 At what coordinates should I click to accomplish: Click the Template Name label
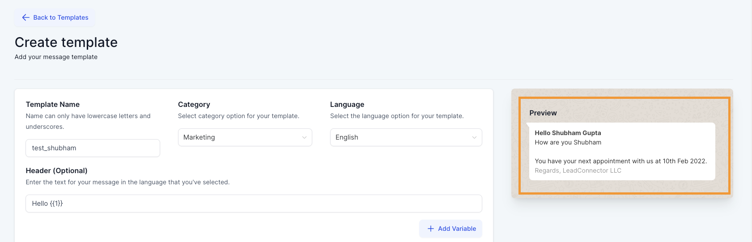[53, 104]
